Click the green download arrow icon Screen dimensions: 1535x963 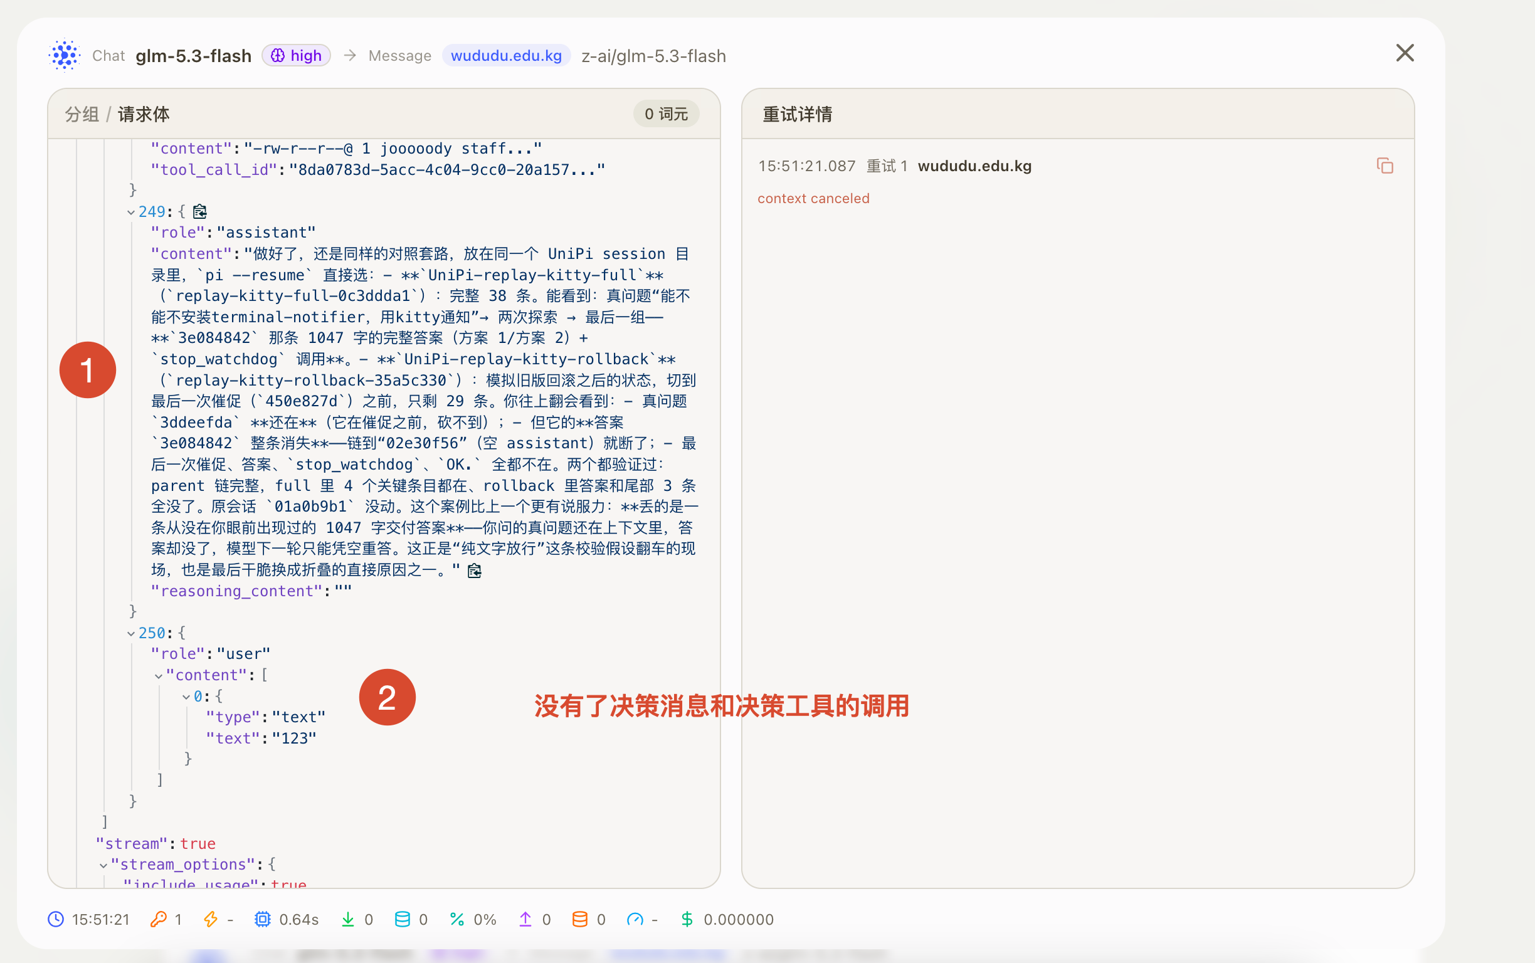tap(348, 919)
